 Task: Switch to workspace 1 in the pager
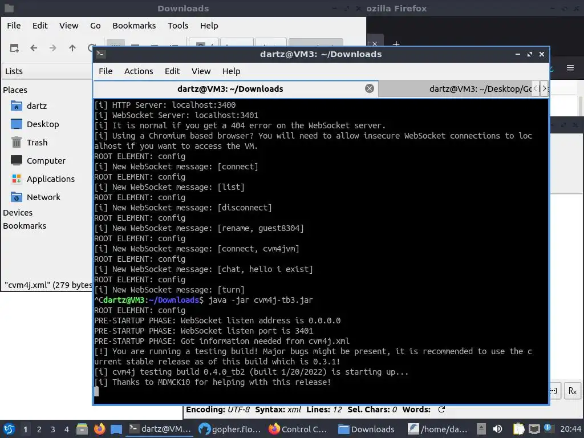click(x=25, y=429)
